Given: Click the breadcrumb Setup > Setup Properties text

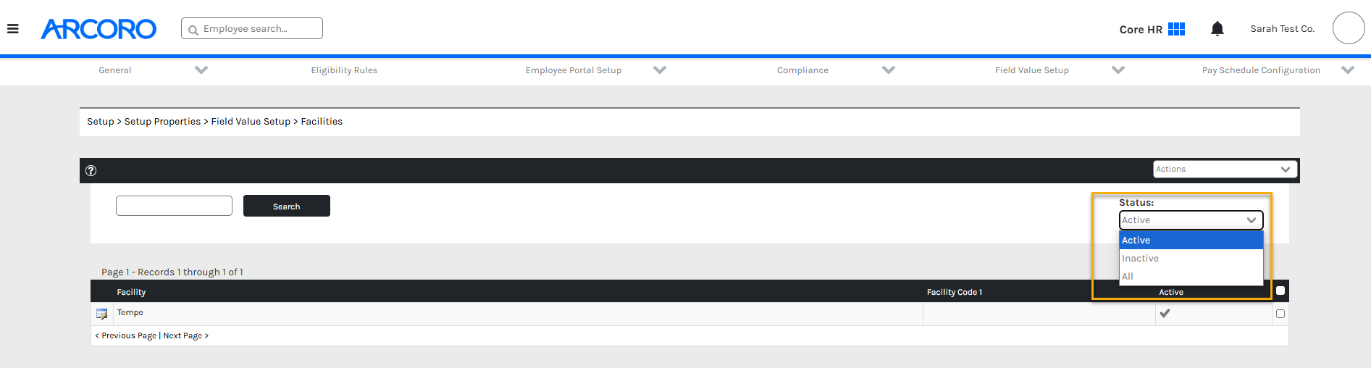Looking at the screenshot, I should pos(144,122).
